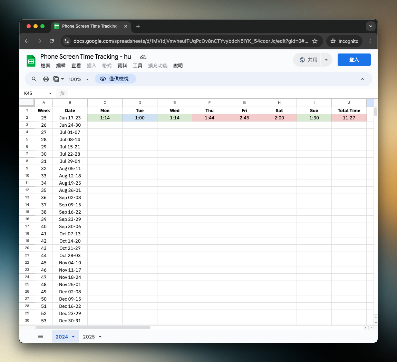
Task: Click the blue 登入 sign-in button
Action: [354, 60]
